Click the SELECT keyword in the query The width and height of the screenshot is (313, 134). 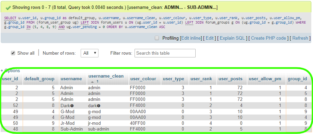(x=10, y=18)
